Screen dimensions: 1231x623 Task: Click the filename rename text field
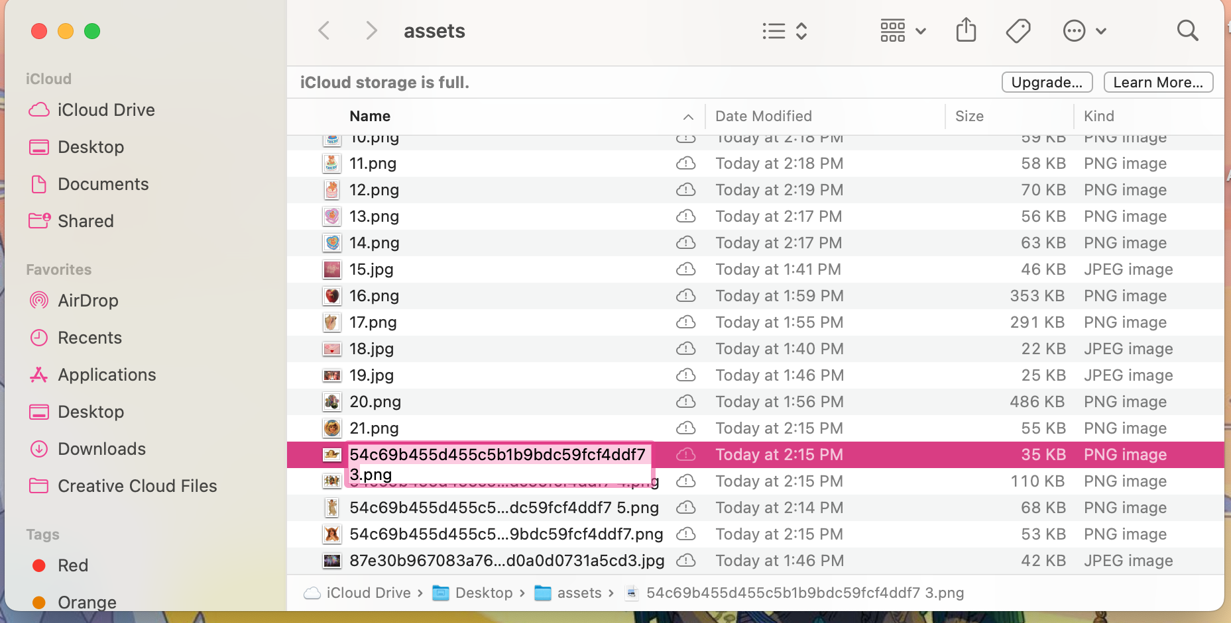pyautogui.click(x=497, y=464)
